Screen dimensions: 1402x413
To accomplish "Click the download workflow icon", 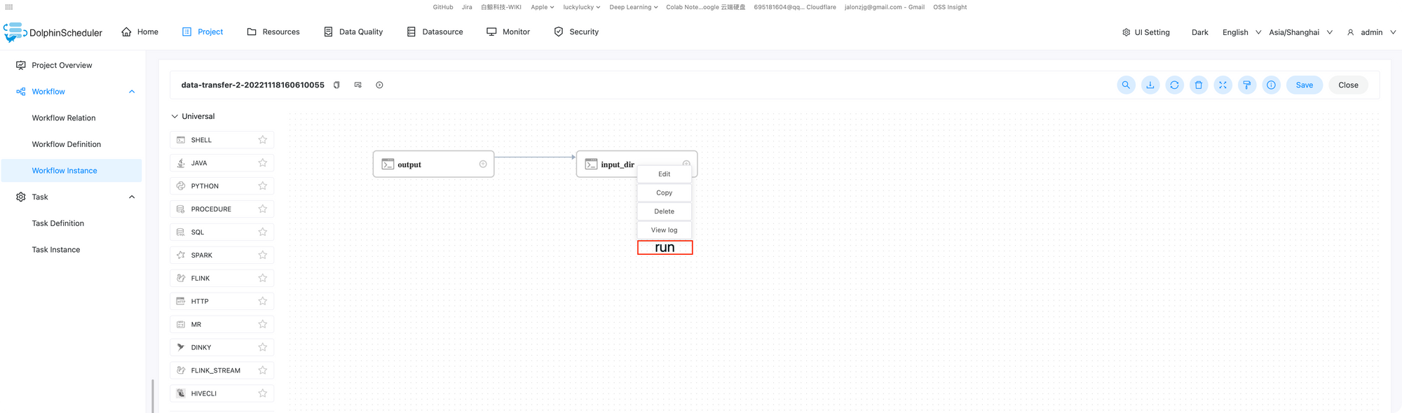I will [x=1150, y=85].
